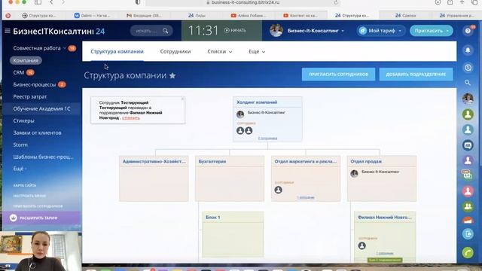Reload the page in Safari

tap(336, 2)
